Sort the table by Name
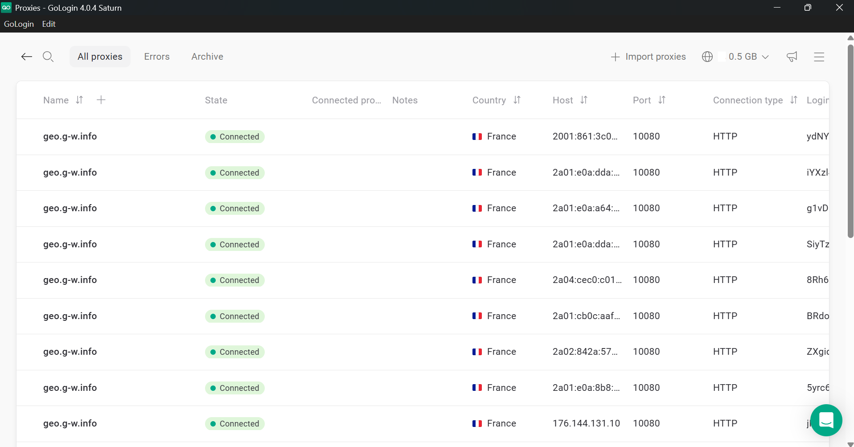The image size is (854, 447). (79, 100)
